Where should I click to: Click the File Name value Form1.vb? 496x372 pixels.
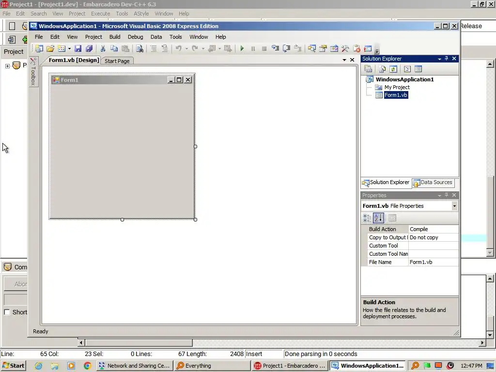[434, 262]
